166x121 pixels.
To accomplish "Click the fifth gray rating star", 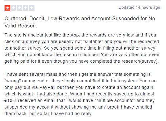I will [x=32, y=8].
